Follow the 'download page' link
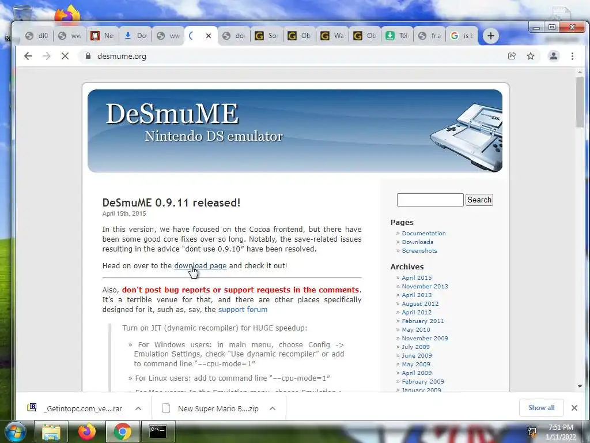 click(x=200, y=265)
